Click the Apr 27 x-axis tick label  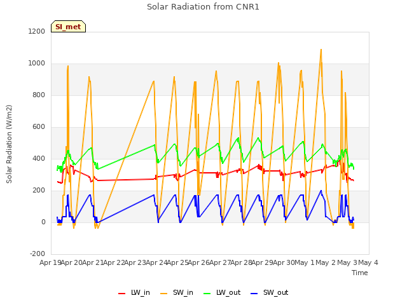220,262
